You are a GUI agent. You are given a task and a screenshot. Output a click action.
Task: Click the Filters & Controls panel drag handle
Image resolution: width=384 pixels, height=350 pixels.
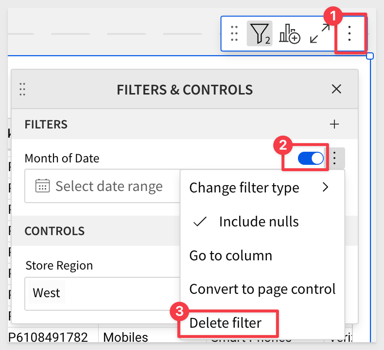(x=22, y=89)
